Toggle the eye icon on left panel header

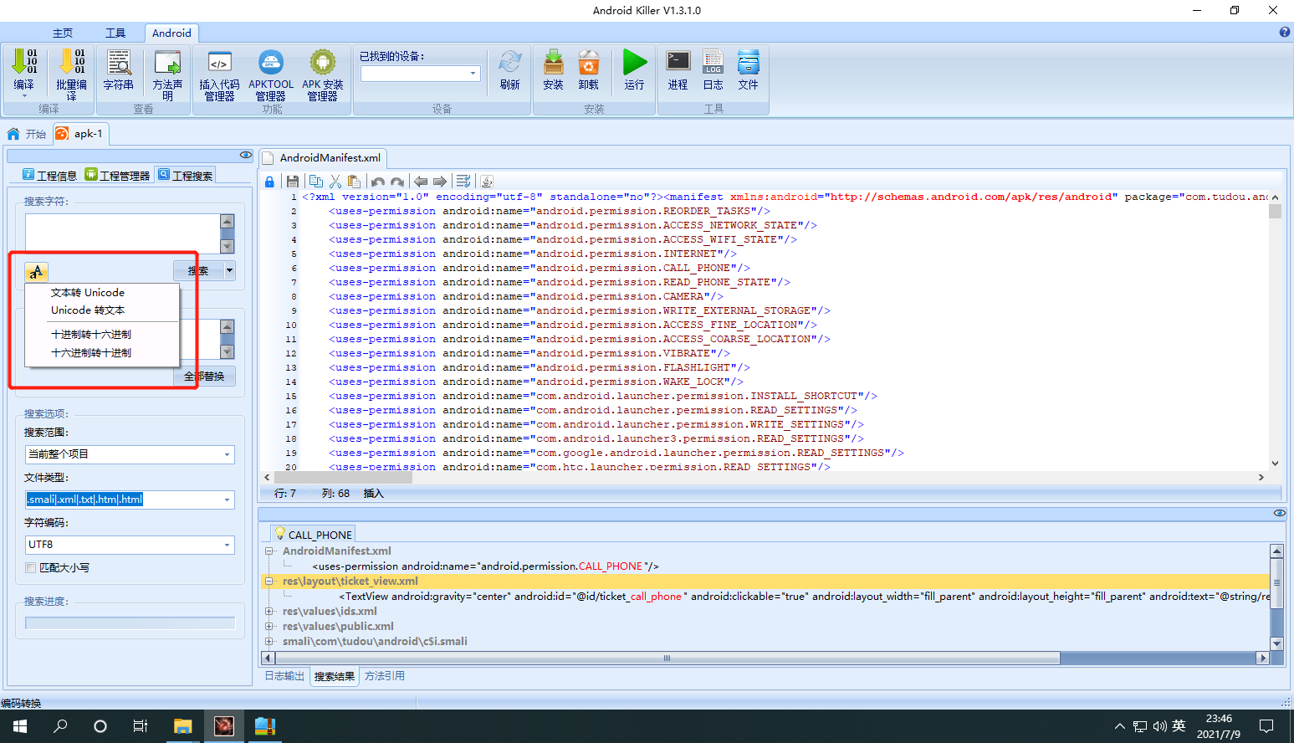[245, 155]
